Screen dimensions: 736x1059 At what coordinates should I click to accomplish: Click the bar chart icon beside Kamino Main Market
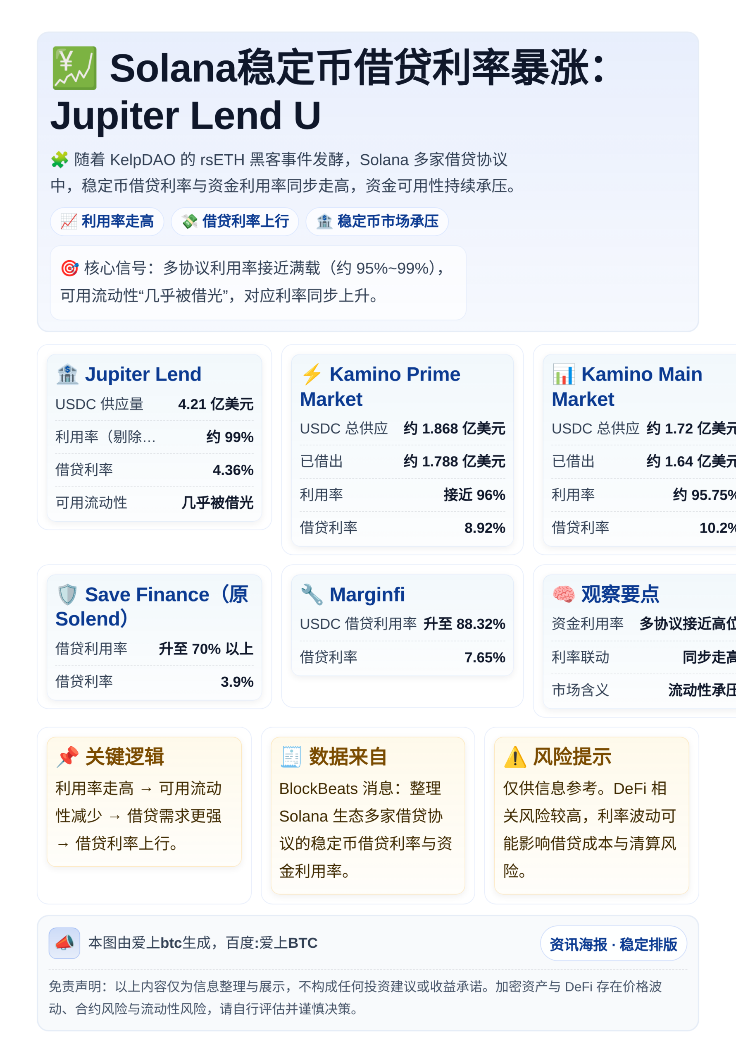coord(564,374)
